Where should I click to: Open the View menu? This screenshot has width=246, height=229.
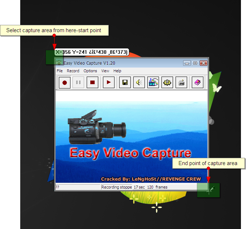105,71
